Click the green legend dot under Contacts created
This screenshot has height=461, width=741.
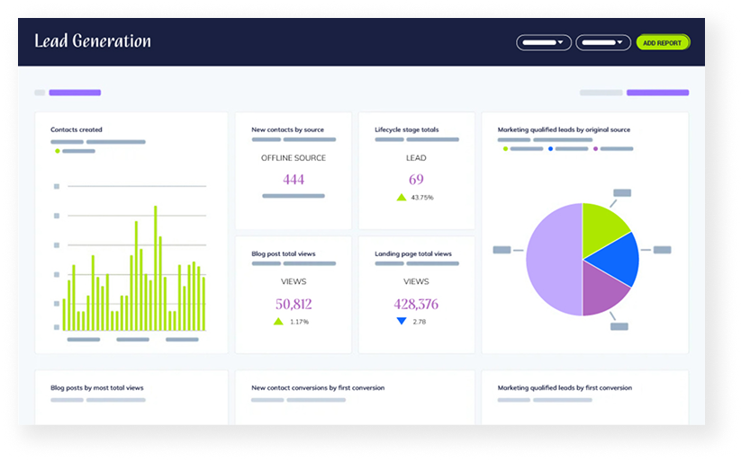(x=58, y=151)
